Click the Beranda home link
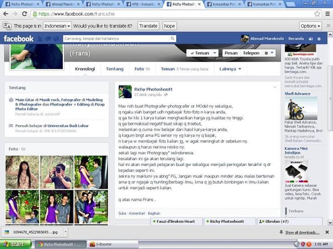The image size is (333, 249). coord(296,39)
